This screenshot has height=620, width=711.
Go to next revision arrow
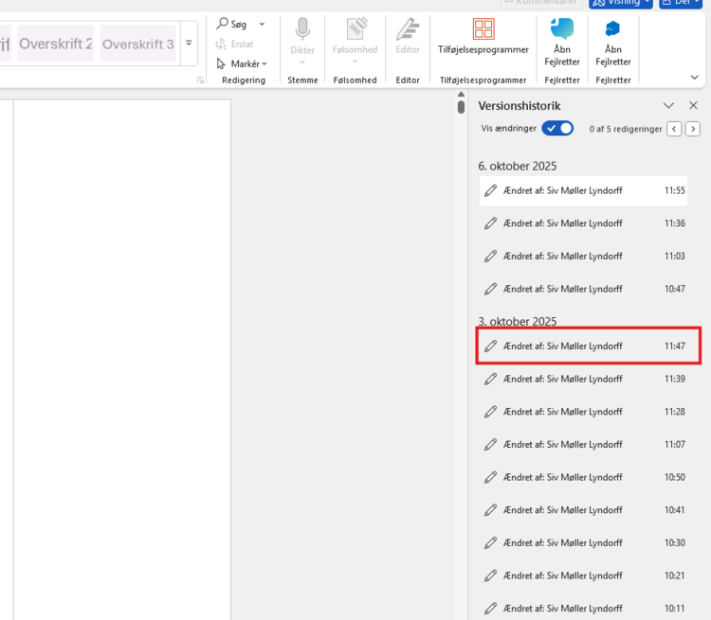pyautogui.click(x=693, y=129)
